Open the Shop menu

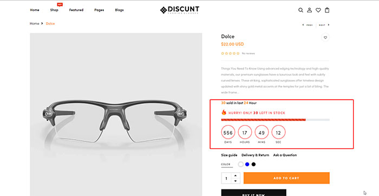(54, 10)
